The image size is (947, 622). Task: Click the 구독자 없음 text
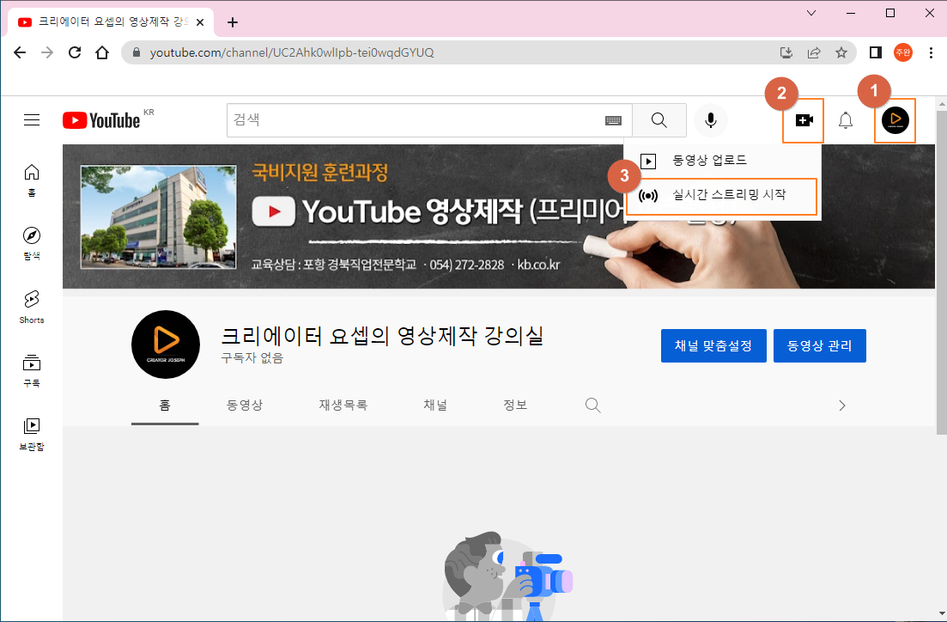pyautogui.click(x=252, y=358)
